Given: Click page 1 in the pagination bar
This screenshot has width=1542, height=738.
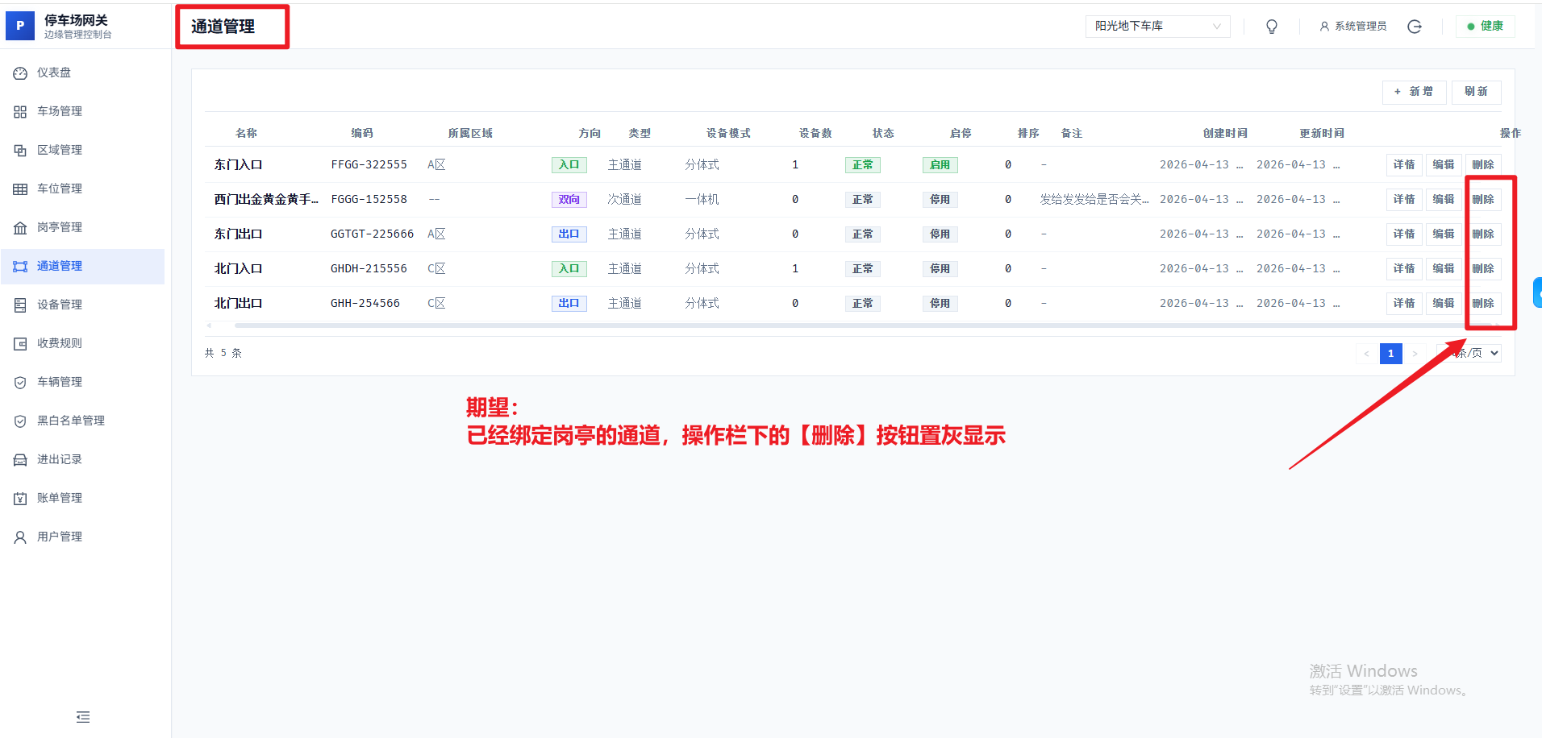Looking at the screenshot, I should pyautogui.click(x=1390, y=353).
